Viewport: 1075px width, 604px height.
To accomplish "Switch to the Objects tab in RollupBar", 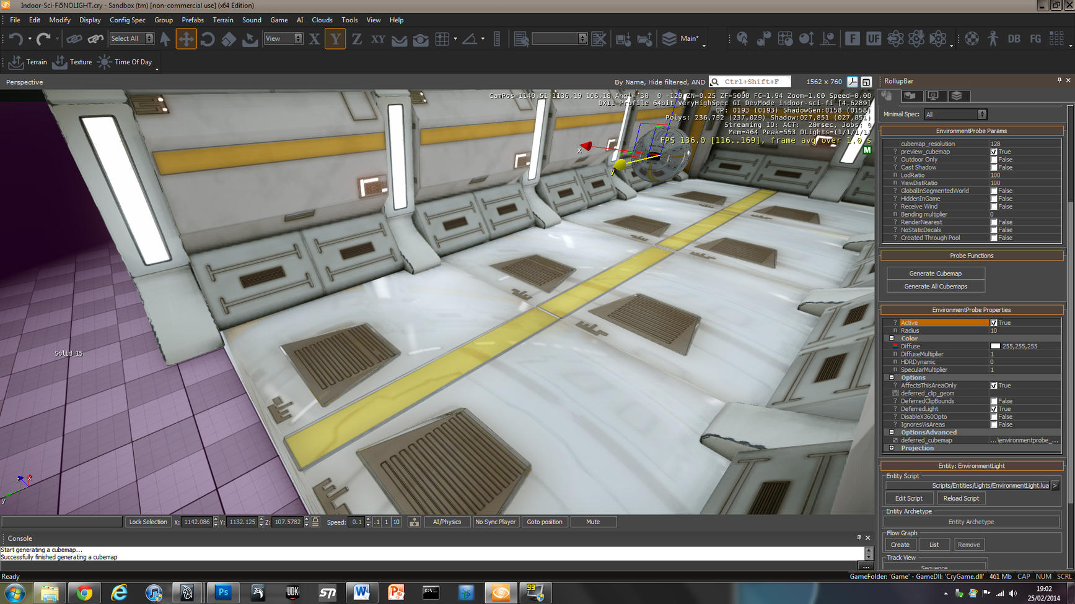I will tap(887, 96).
